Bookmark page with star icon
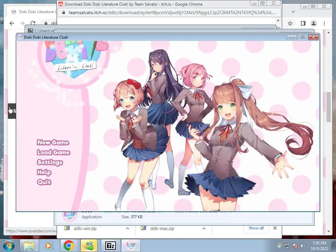 [290, 23]
